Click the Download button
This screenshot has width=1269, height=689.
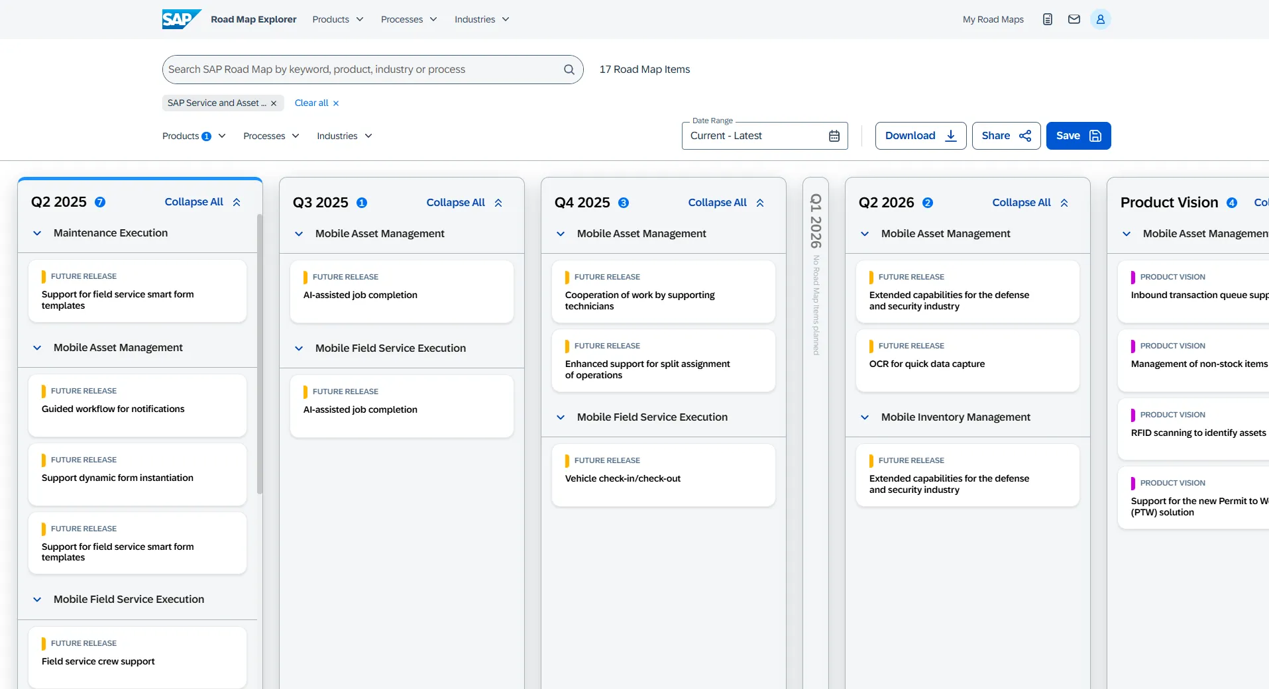click(920, 136)
